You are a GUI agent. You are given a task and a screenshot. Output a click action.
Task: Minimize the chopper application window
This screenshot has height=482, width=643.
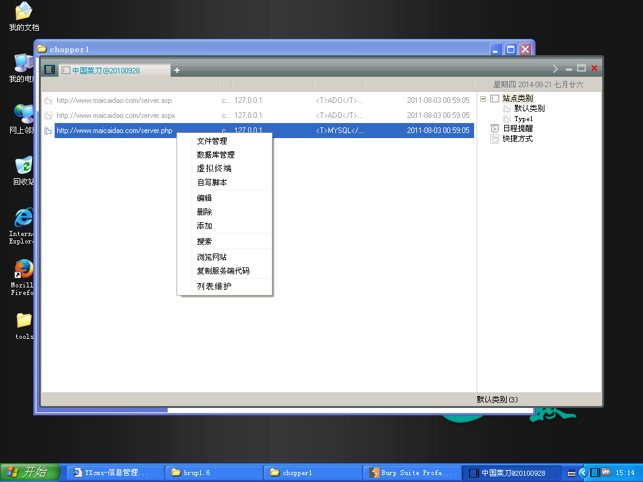(568, 69)
